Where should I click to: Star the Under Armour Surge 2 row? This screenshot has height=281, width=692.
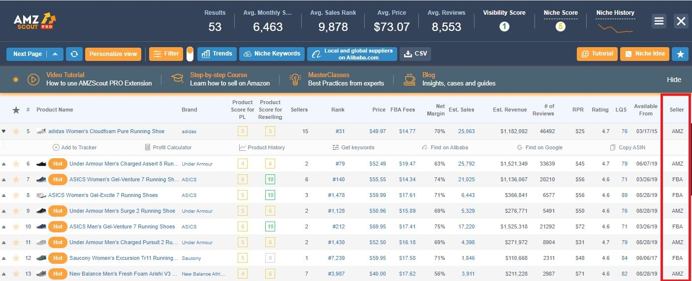click(x=16, y=211)
